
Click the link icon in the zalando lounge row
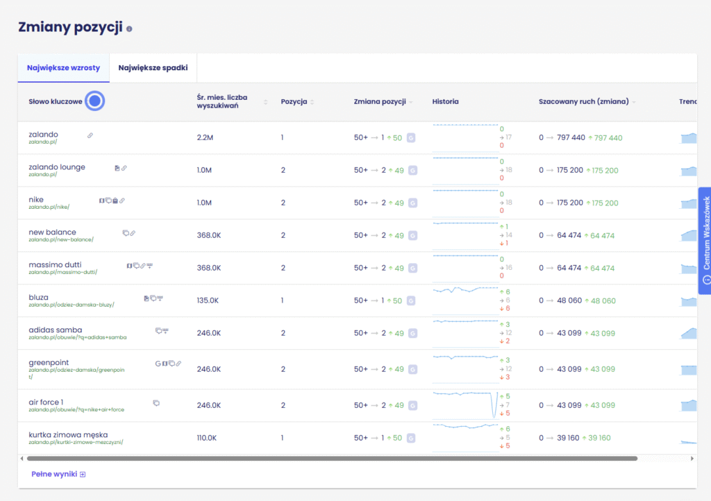coord(124,168)
